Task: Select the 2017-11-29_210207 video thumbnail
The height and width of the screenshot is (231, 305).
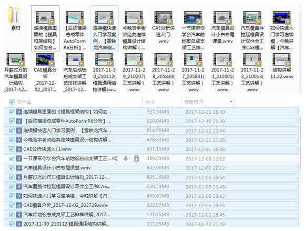Action: tap(134, 59)
